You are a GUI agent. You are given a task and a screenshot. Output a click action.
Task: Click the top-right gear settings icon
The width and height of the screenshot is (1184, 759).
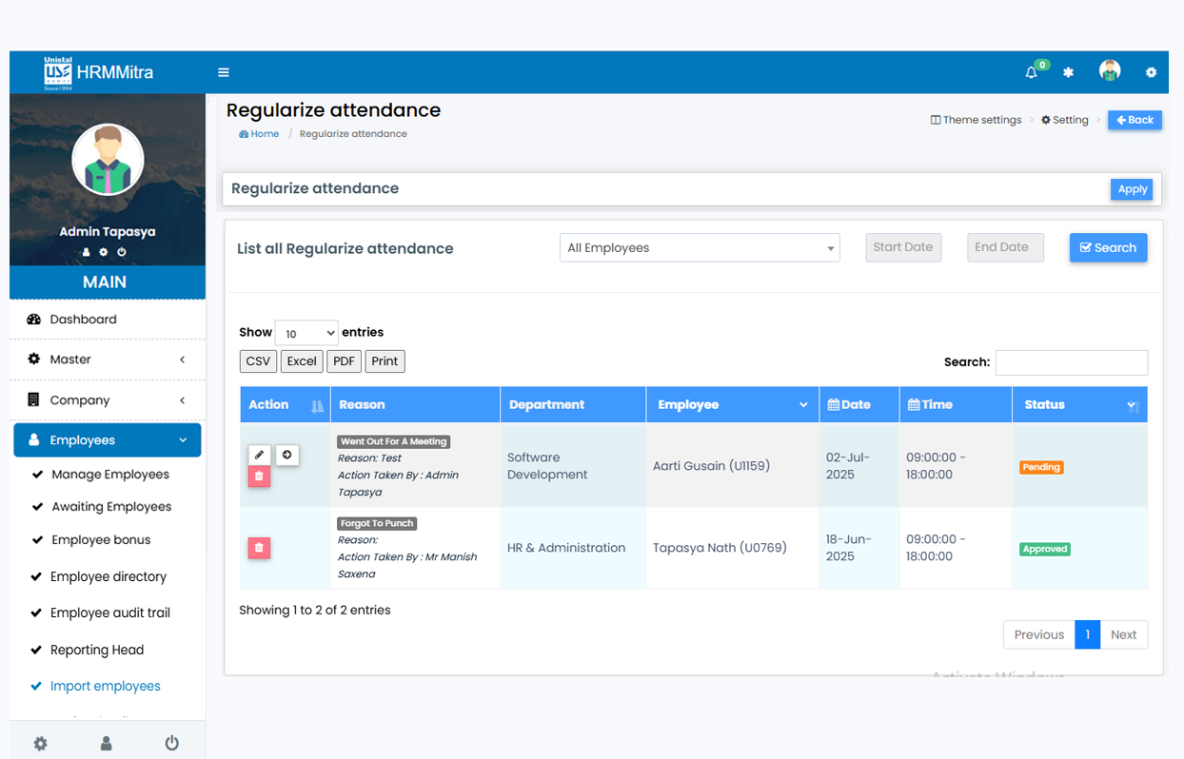[1151, 72]
